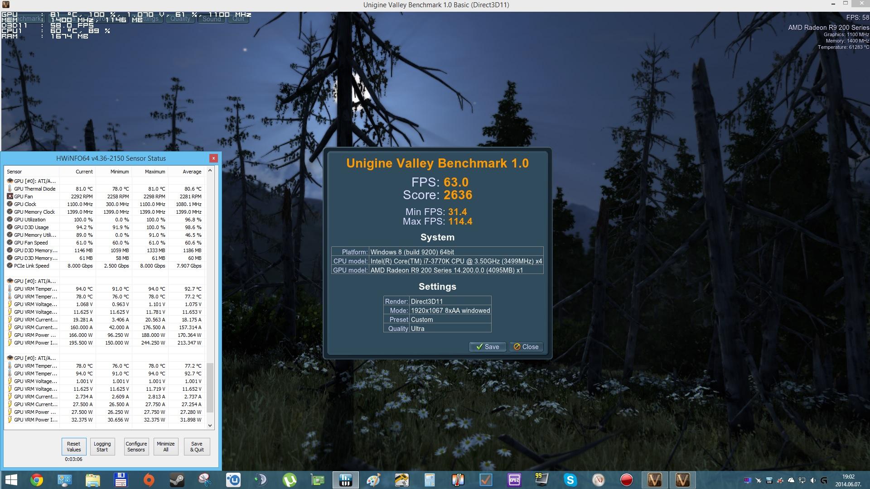
Task: Select the GPU Utilization row
Action: 104,220
